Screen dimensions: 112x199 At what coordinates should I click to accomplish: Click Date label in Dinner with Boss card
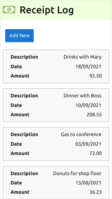click(x=16, y=105)
